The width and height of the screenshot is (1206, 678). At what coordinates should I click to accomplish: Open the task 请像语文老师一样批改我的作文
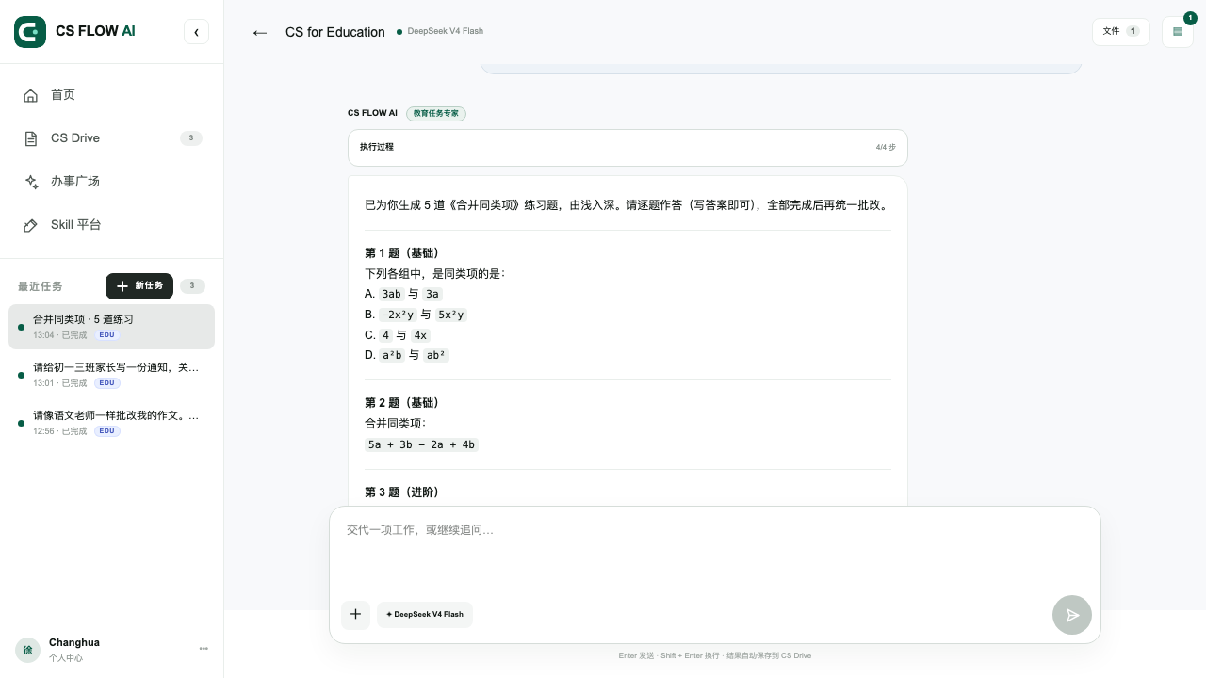(111, 423)
